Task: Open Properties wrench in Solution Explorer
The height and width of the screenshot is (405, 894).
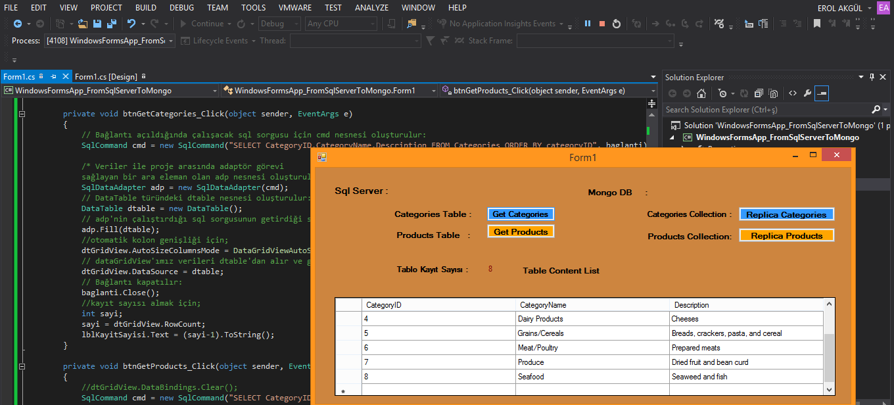Action: point(807,93)
